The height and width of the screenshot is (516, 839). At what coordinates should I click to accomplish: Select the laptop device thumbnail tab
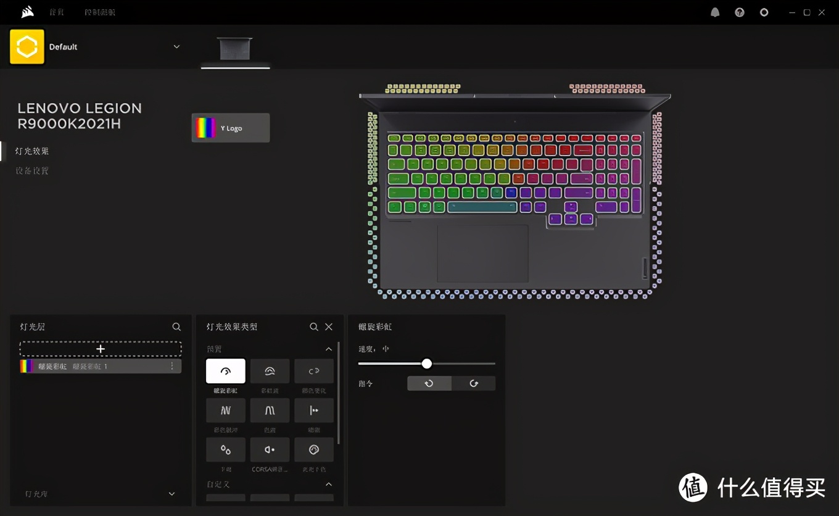235,49
